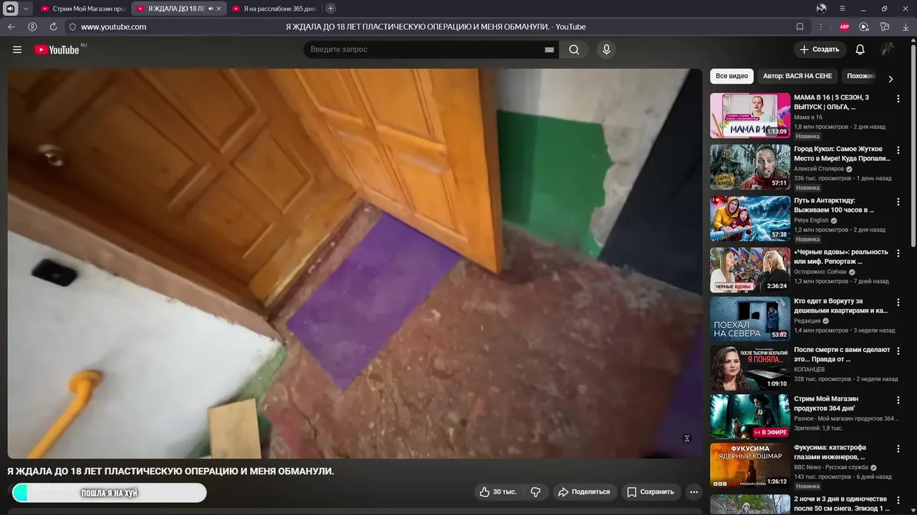Open the extensions toolbar icon
Image resolution: width=917 pixels, height=515 pixels.
[885, 26]
